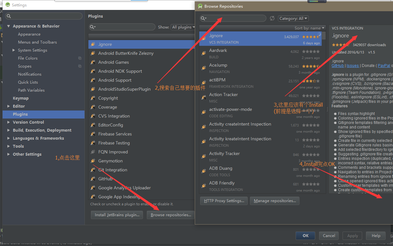Click the plugin icon next to ADB Friendly
This screenshot has height=246, width=393.
(x=203, y=186)
